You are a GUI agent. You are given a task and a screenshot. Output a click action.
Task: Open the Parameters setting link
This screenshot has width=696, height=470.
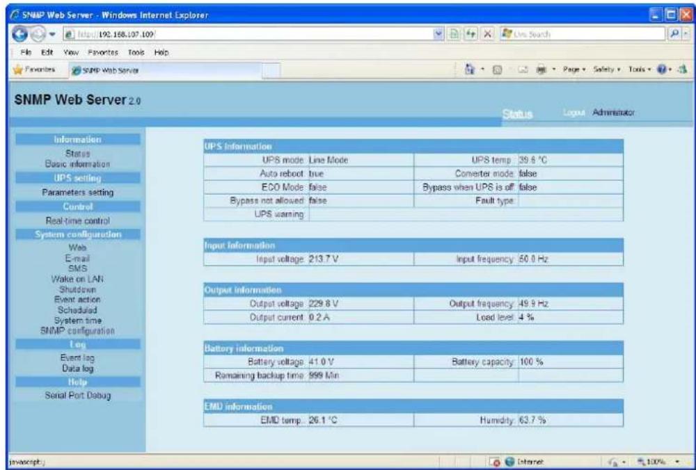click(x=78, y=193)
